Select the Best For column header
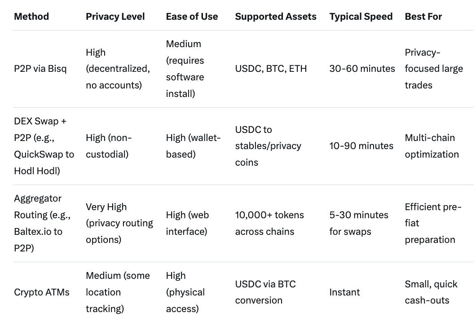476x326 pixels. tap(423, 17)
